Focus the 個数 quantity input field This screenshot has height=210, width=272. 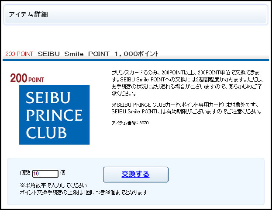click(x=45, y=174)
